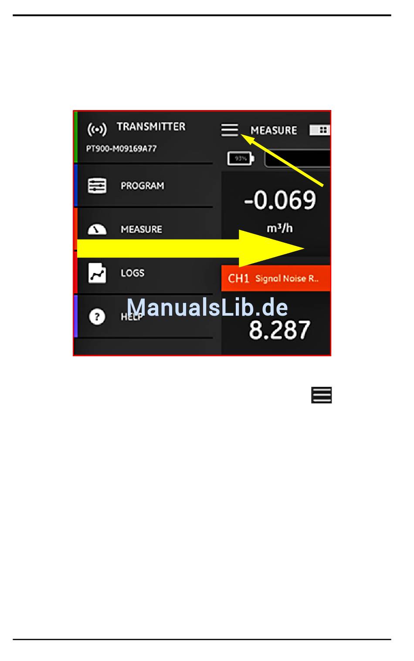Image resolution: width=414 pixels, height=661 pixels.
Task: Click the HELP question mark icon
Action: tap(97, 317)
